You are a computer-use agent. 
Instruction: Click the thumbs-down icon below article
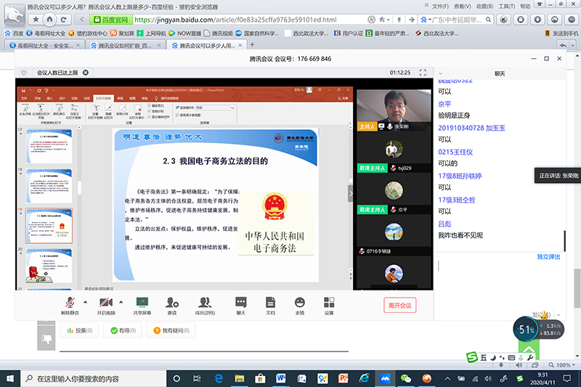point(46,338)
